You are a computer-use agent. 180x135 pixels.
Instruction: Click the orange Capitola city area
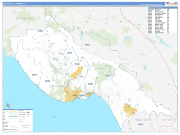point(89,94)
